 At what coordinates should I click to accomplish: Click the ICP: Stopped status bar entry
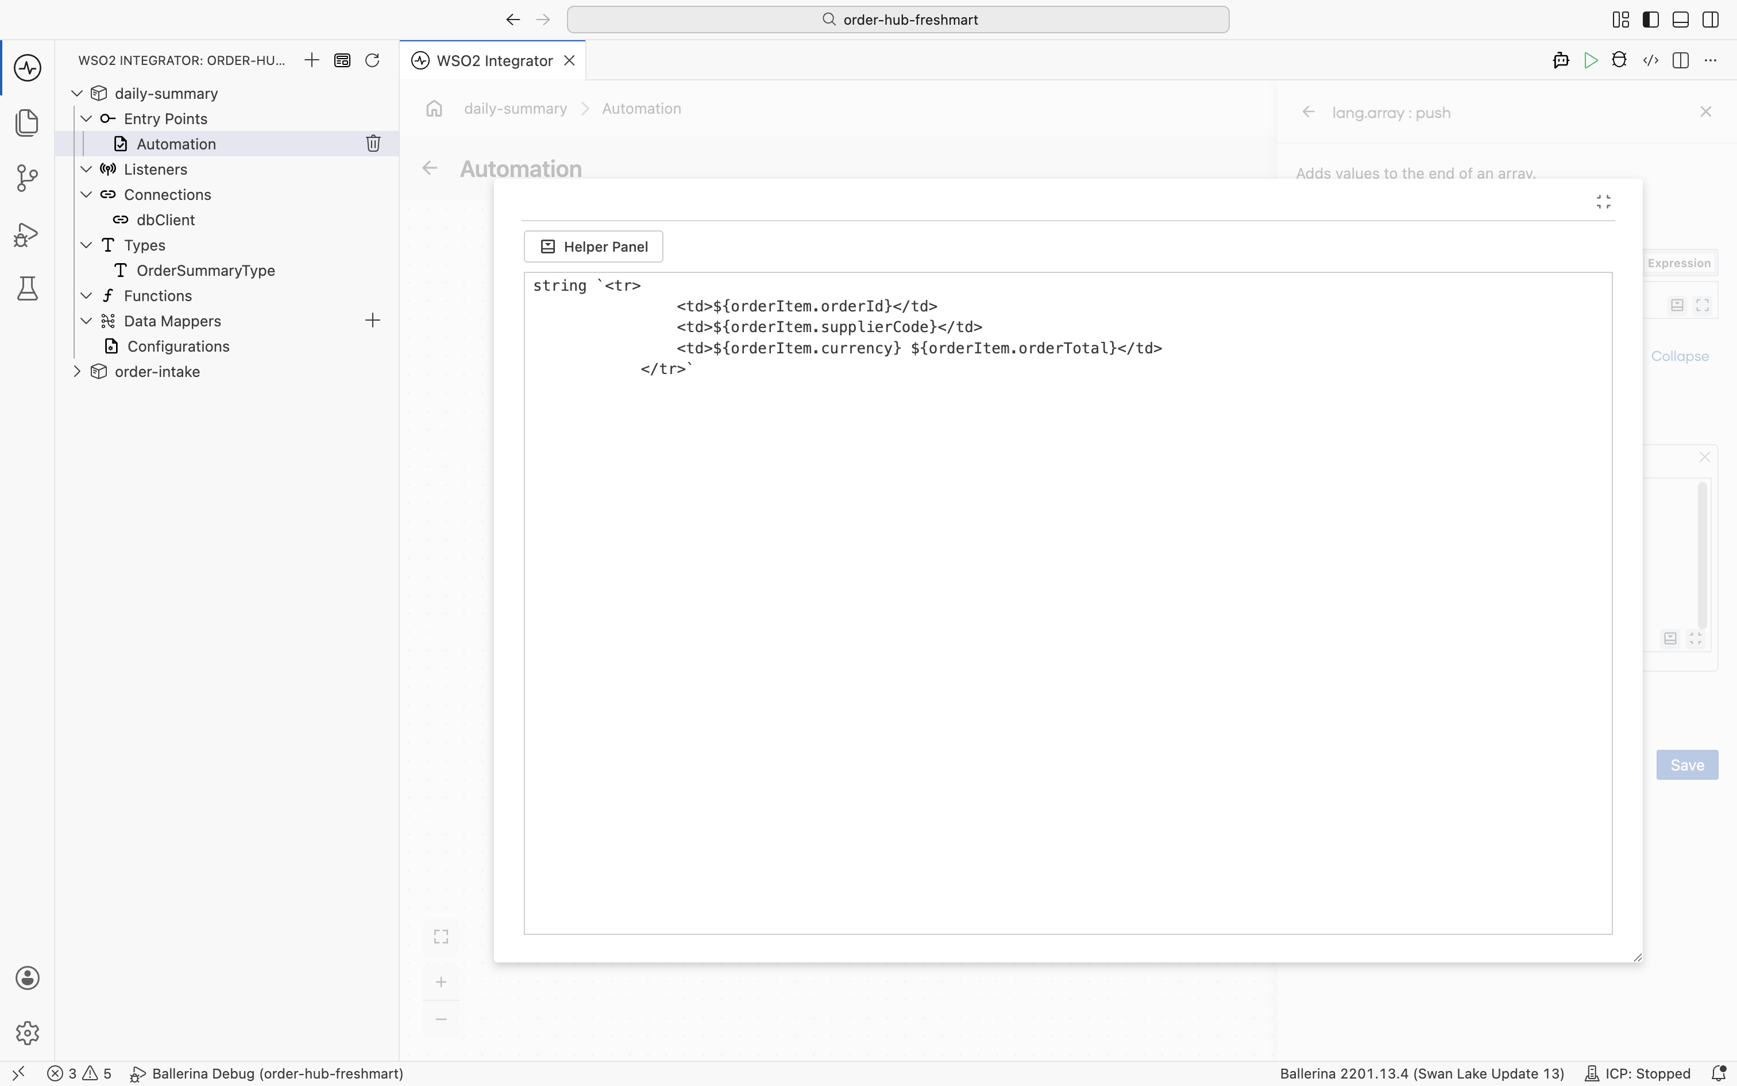pos(1637,1074)
